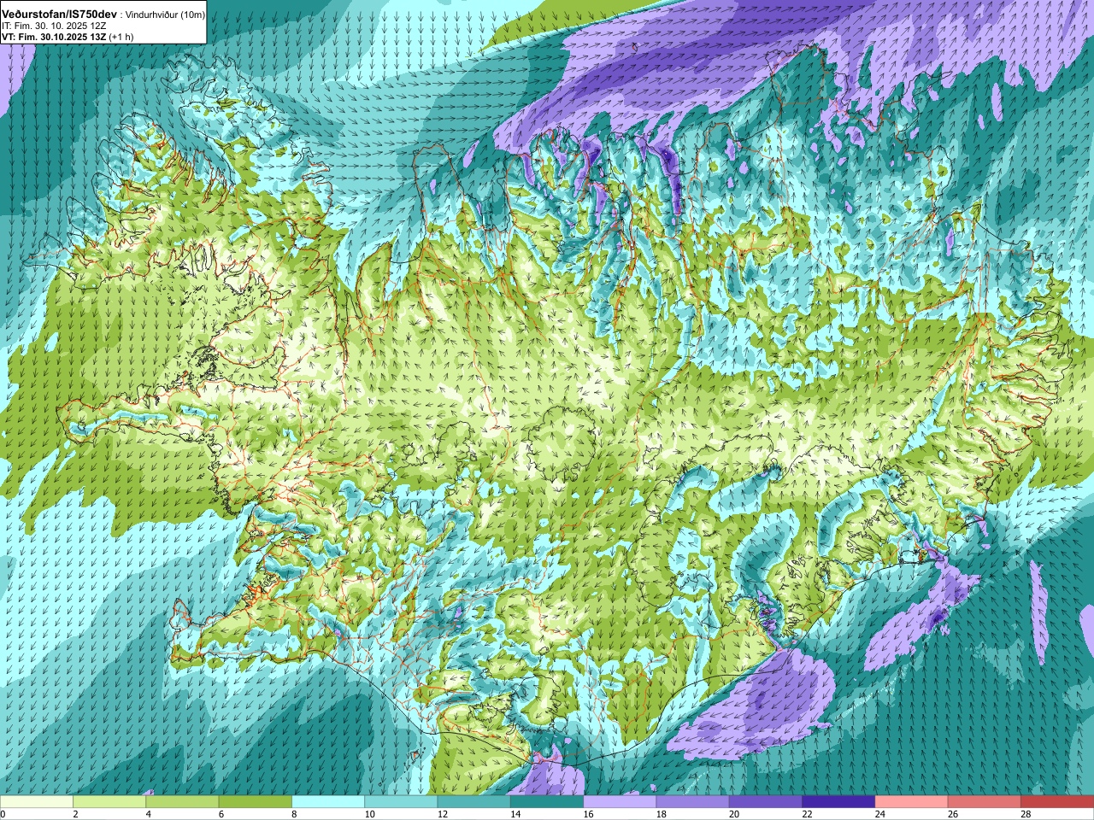Click the legend scale label "12"
This screenshot has height=820, width=1094.
(443, 814)
